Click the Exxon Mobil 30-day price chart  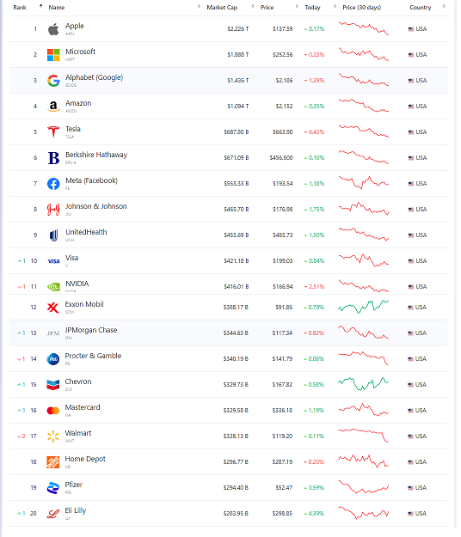click(x=363, y=307)
